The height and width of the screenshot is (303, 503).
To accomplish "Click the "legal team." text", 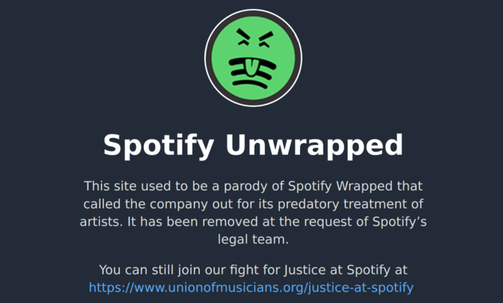I will point(253,239).
